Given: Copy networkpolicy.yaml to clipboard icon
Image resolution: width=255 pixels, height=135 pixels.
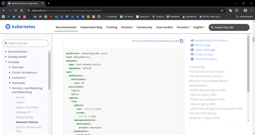Looking at the screenshot, I should click(x=181, y=41).
